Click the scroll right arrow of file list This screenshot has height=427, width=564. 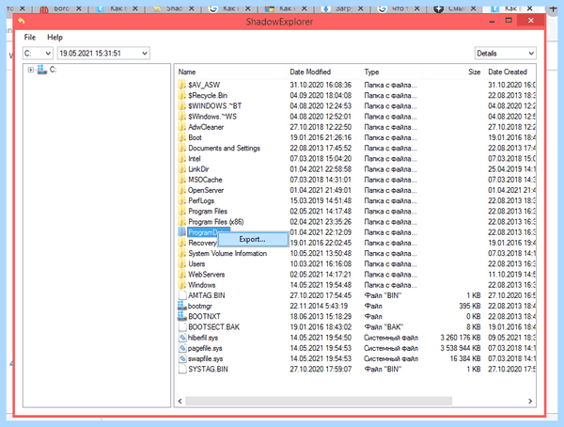coord(530,401)
